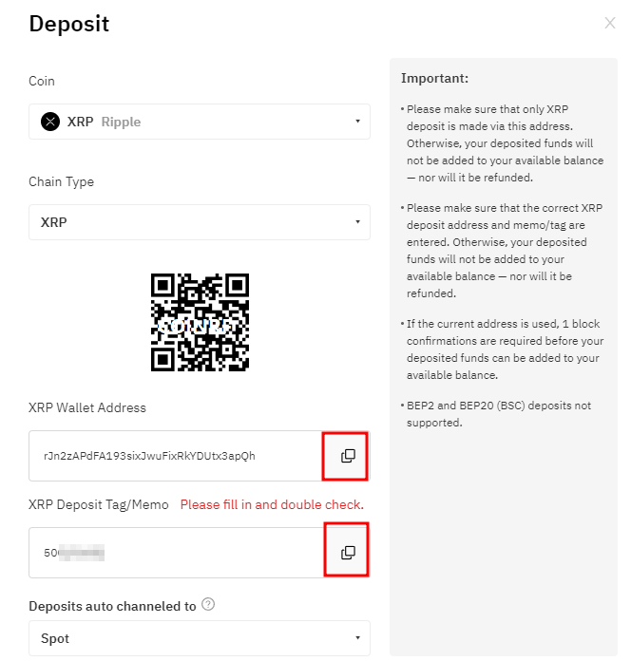This screenshot has height=661, width=631.
Task: Click the Deposit heading
Action: [69, 24]
